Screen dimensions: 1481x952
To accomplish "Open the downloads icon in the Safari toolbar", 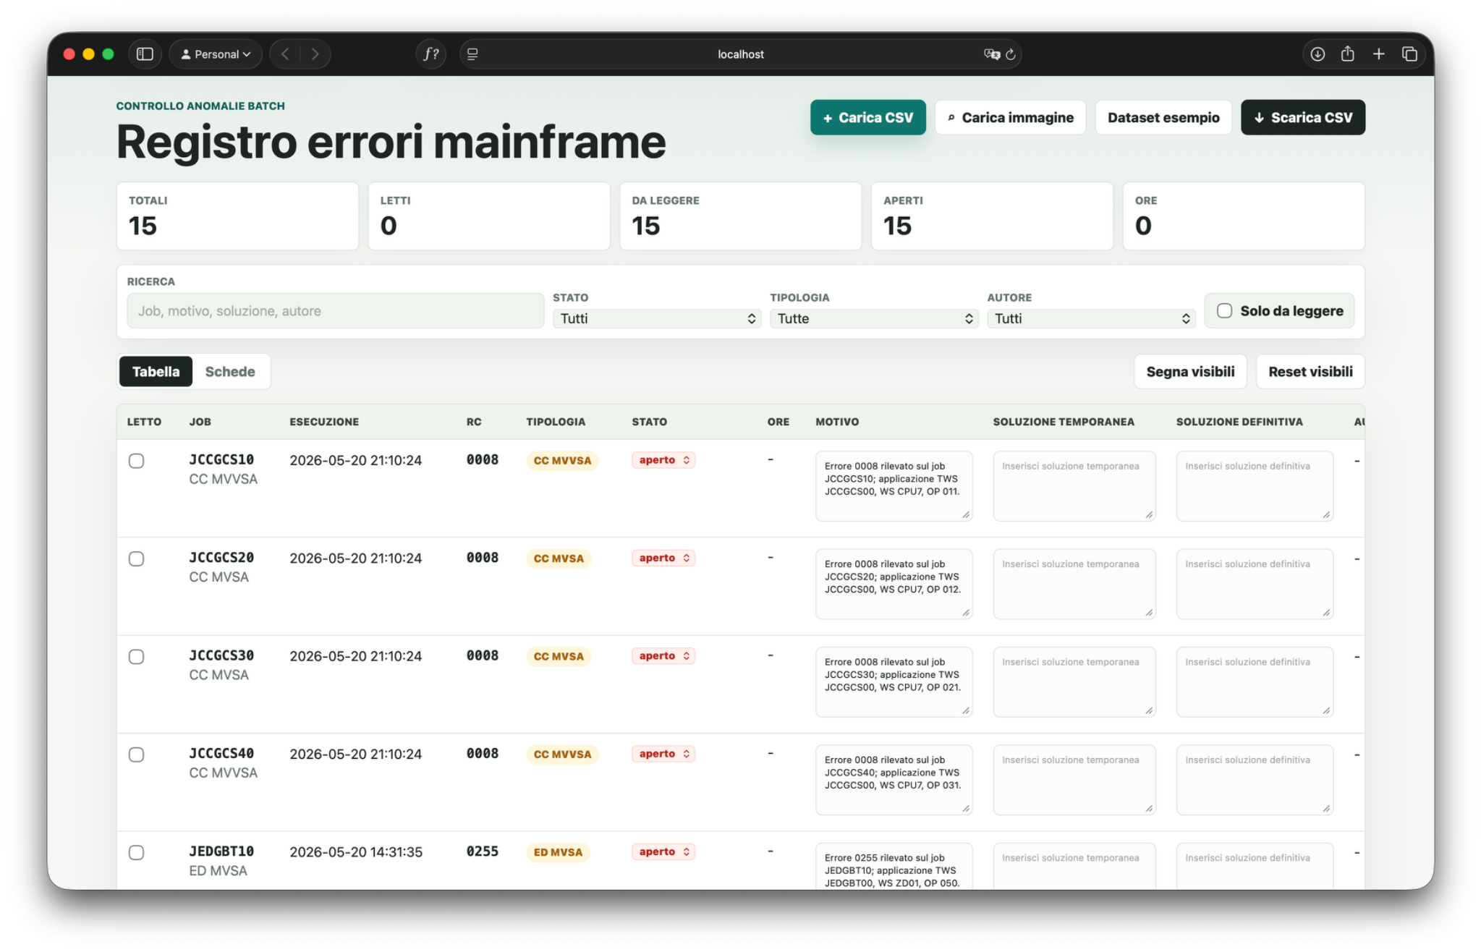I will pyautogui.click(x=1317, y=54).
